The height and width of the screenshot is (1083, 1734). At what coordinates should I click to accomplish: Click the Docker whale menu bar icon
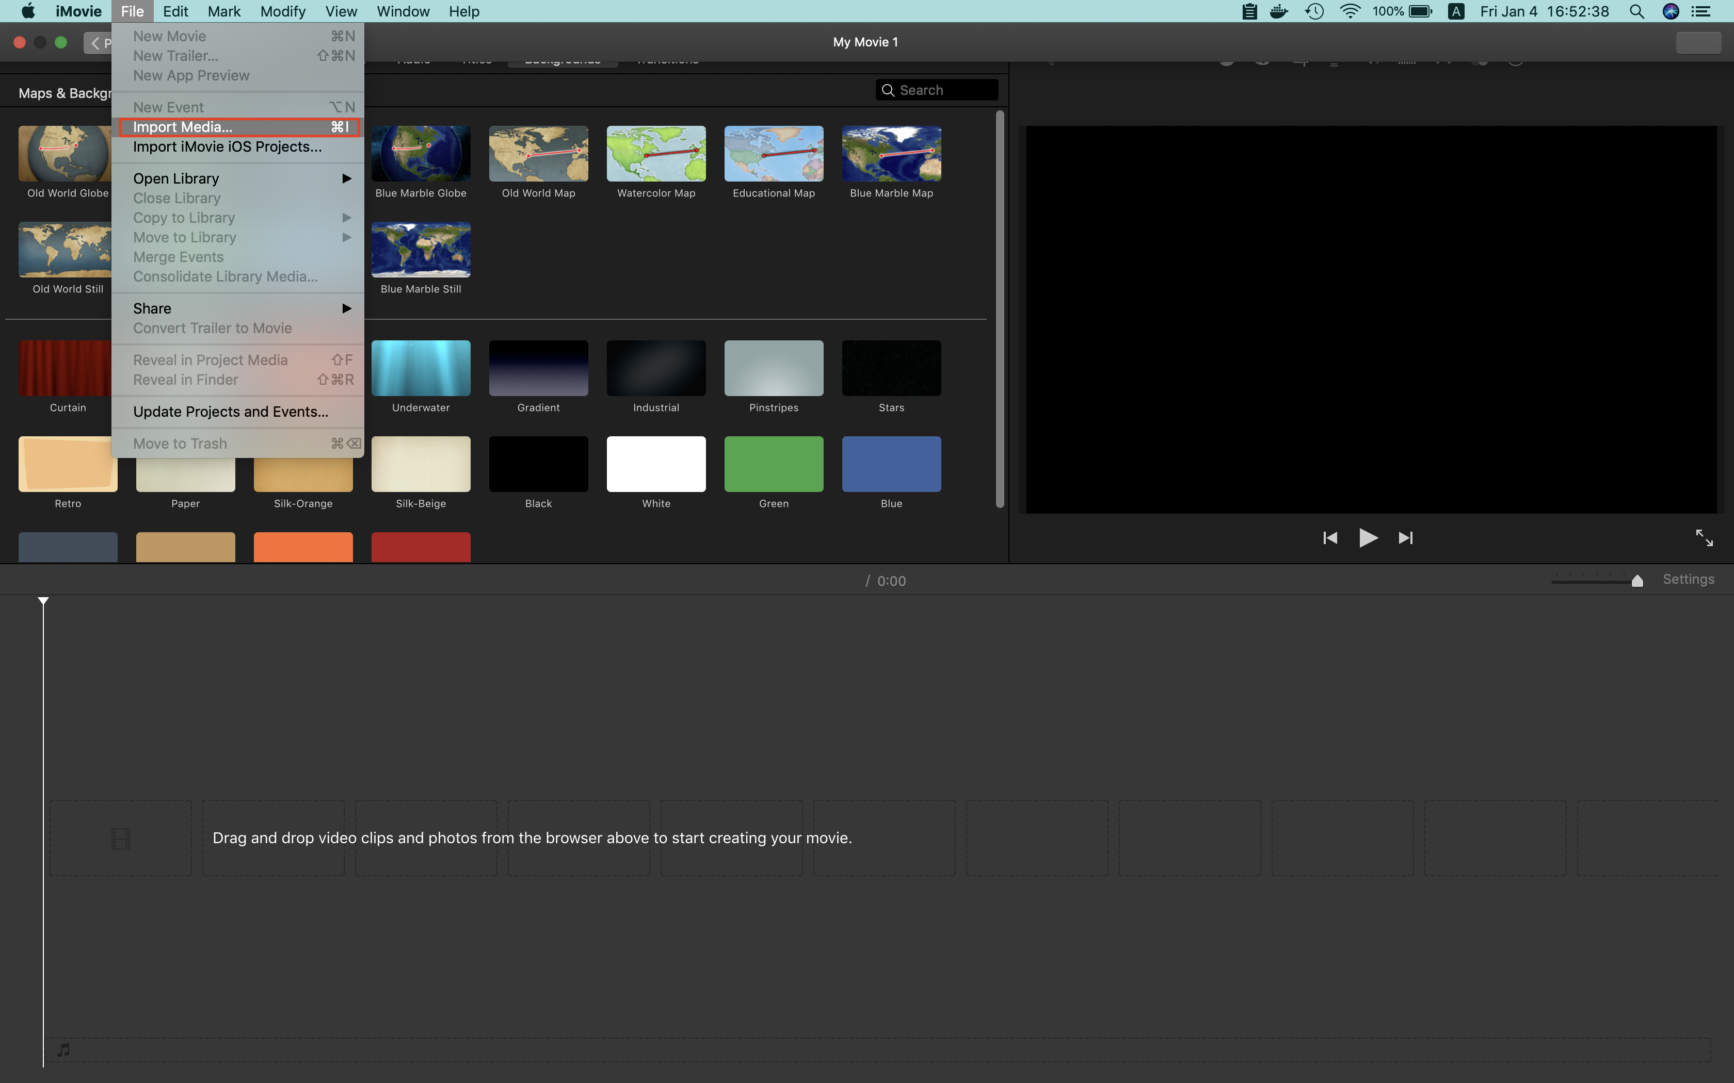(x=1279, y=11)
